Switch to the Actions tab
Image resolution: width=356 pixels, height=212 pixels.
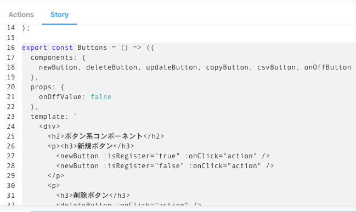21,14
